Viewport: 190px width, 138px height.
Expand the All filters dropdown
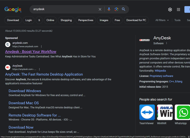point(162,20)
